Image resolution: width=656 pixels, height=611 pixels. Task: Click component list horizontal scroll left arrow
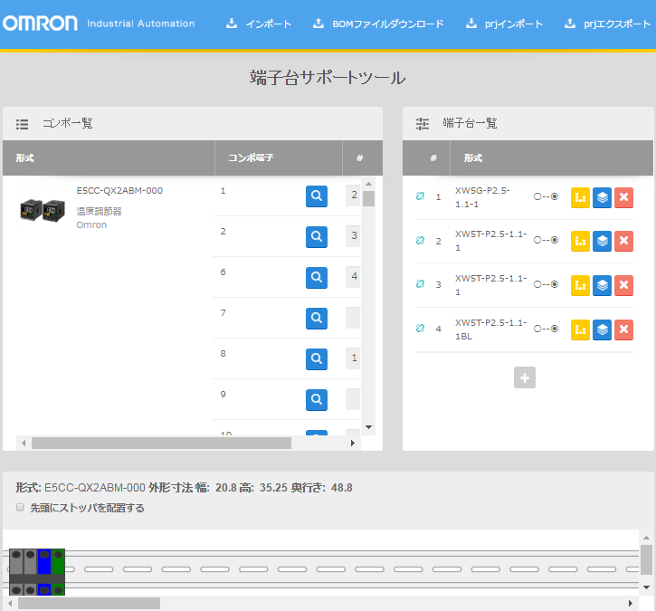[x=24, y=444]
